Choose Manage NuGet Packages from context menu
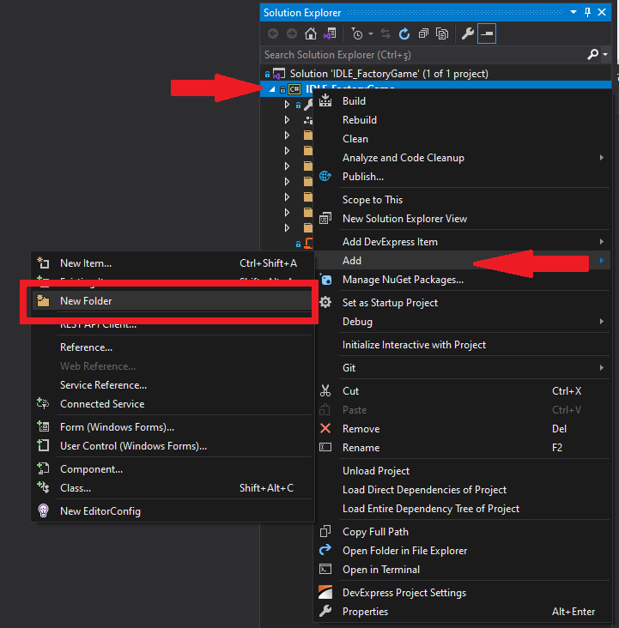 click(403, 280)
